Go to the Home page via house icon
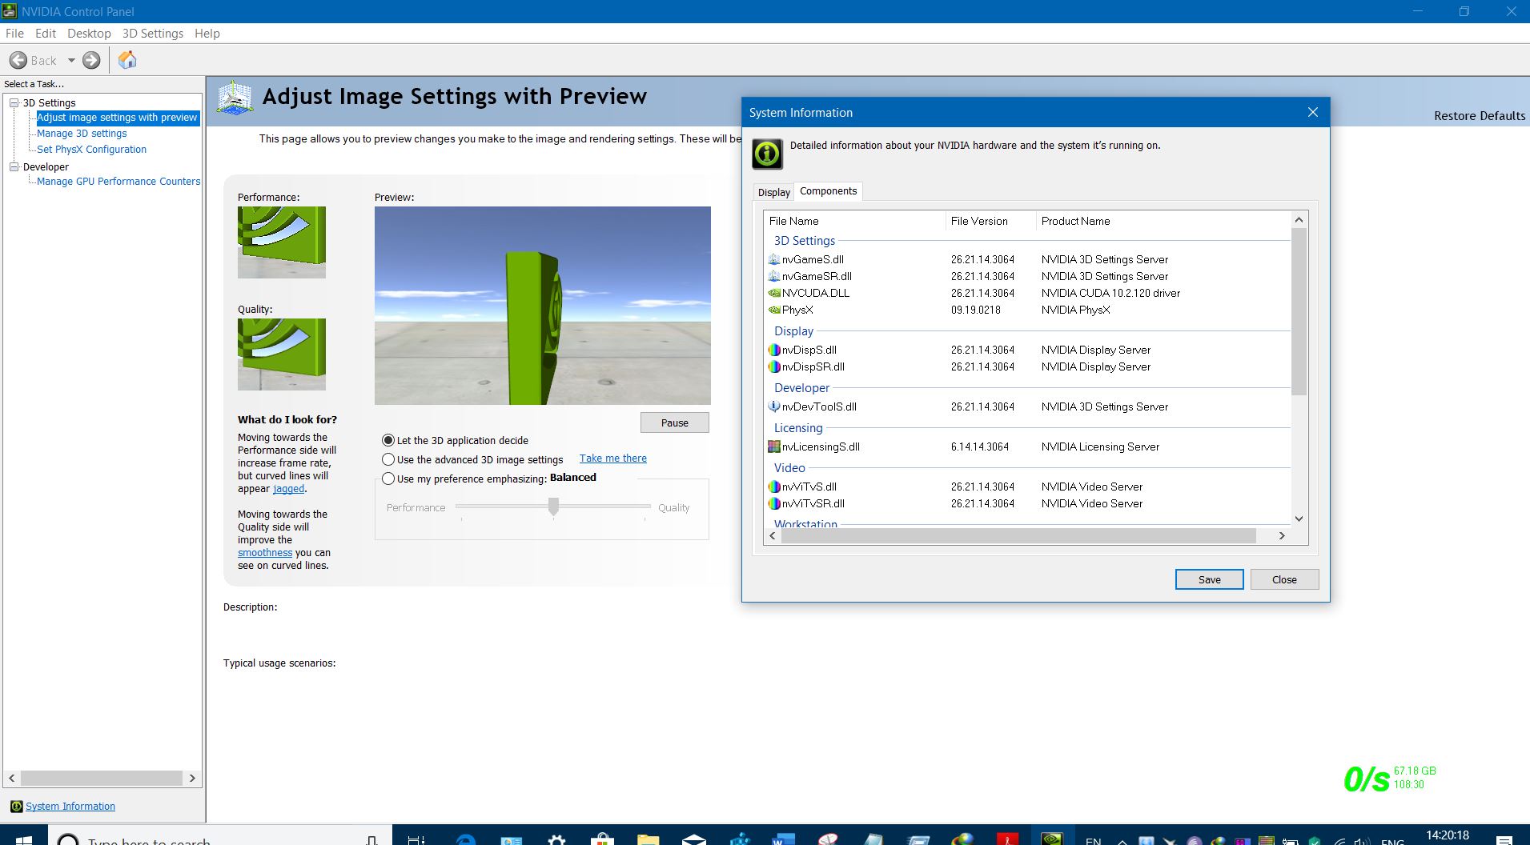The height and width of the screenshot is (845, 1530). pyautogui.click(x=127, y=60)
